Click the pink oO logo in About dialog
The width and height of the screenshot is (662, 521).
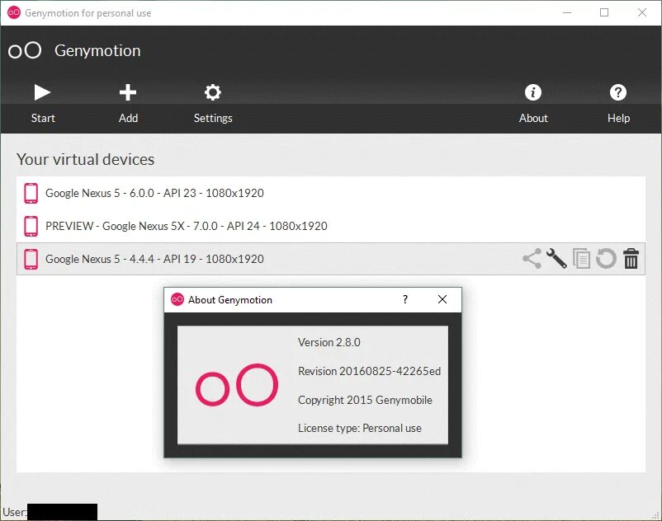tap(237, 385)
